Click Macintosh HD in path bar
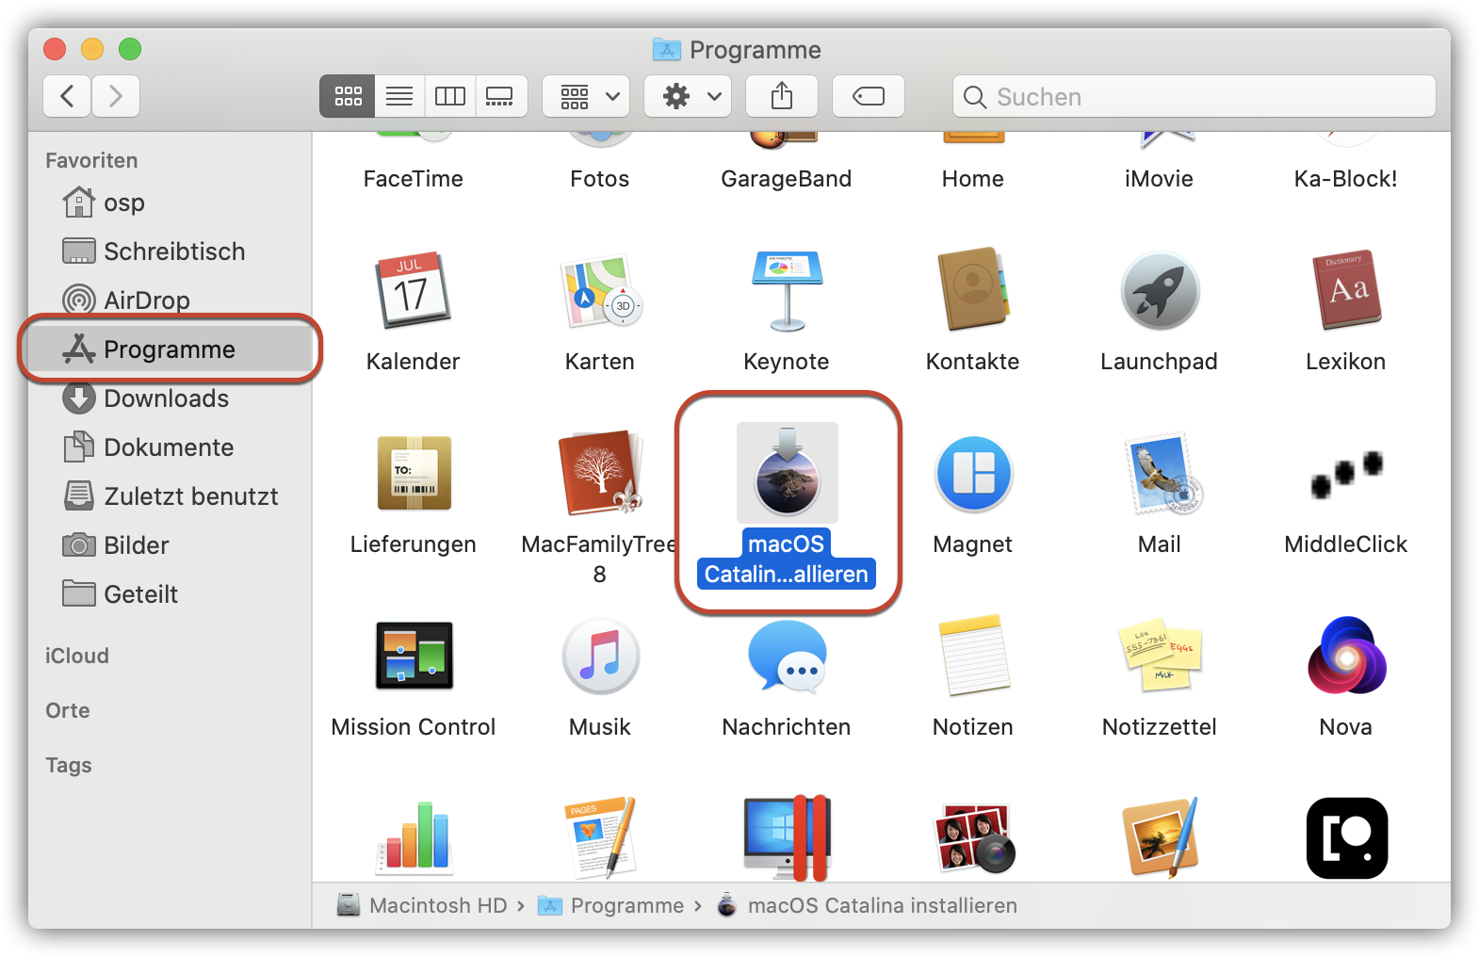 coord(423,905)
